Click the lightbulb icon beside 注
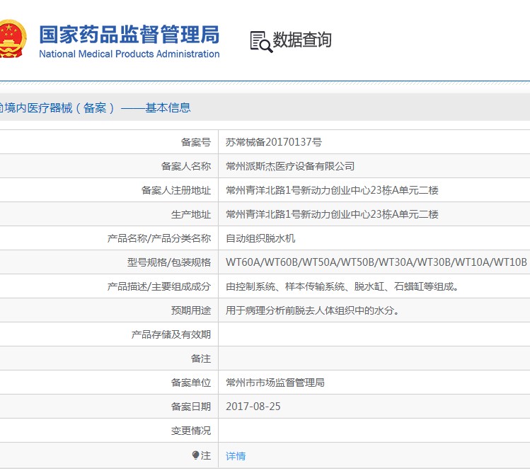Screen dimensions: 530x473 pyautogui.click(x=195, y=455)
